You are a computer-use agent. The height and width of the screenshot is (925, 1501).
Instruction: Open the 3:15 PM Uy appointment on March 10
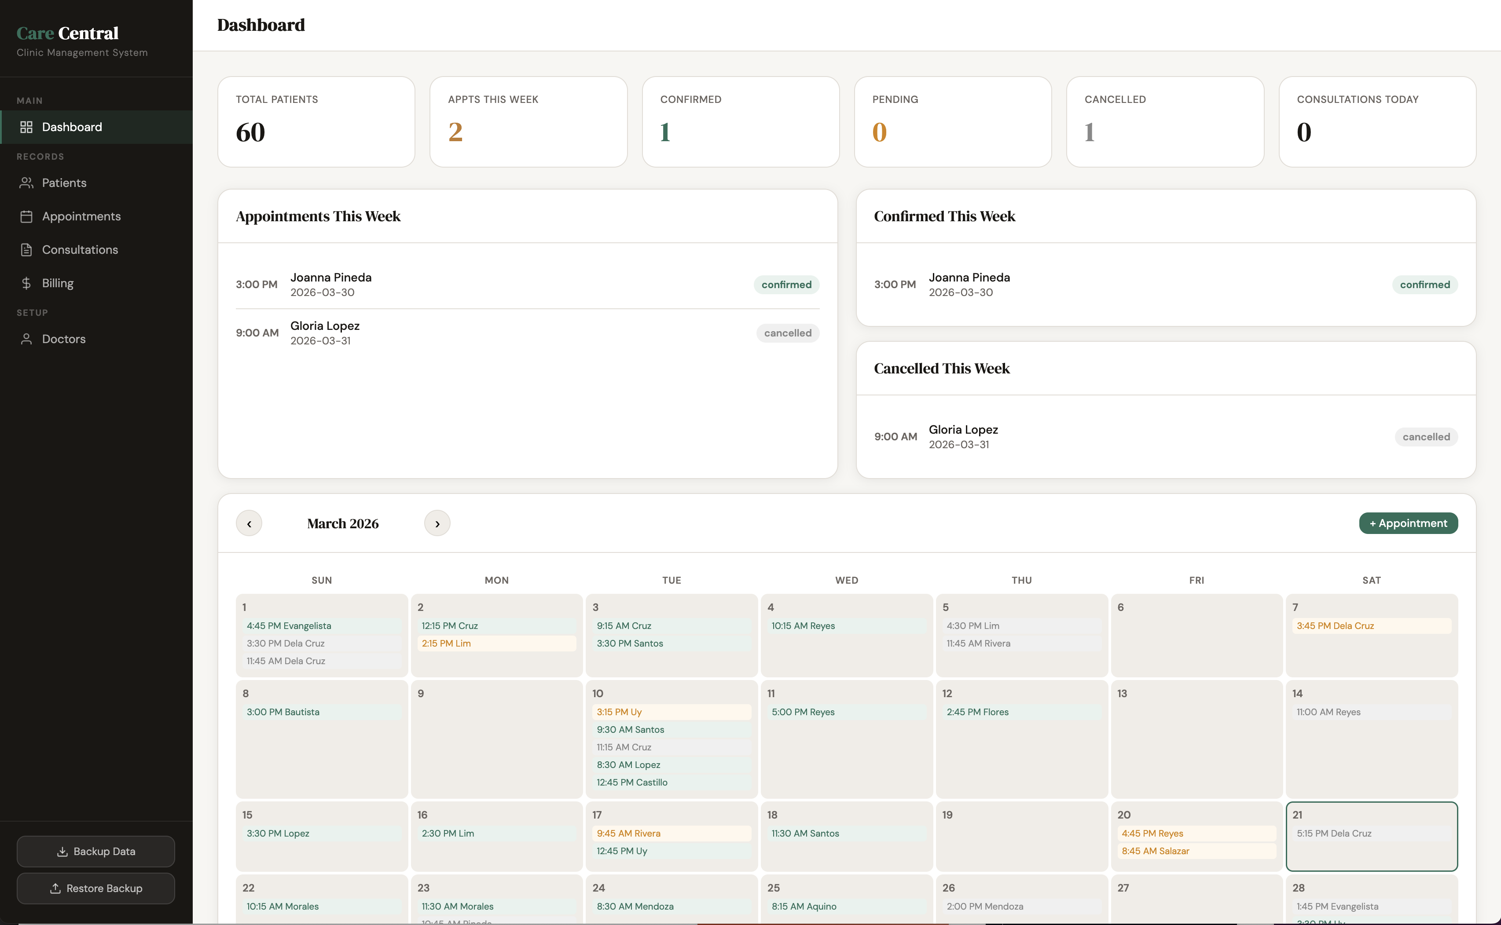click(x=671, y=712)
